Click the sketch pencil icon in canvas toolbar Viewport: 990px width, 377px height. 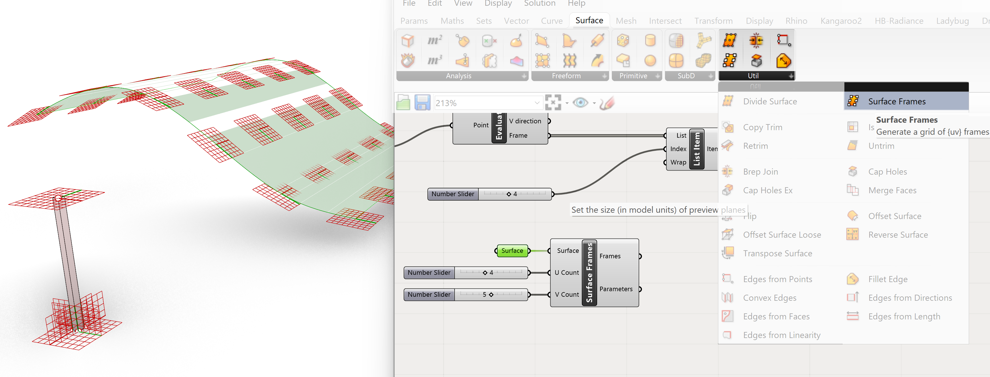tap(607, 103)
